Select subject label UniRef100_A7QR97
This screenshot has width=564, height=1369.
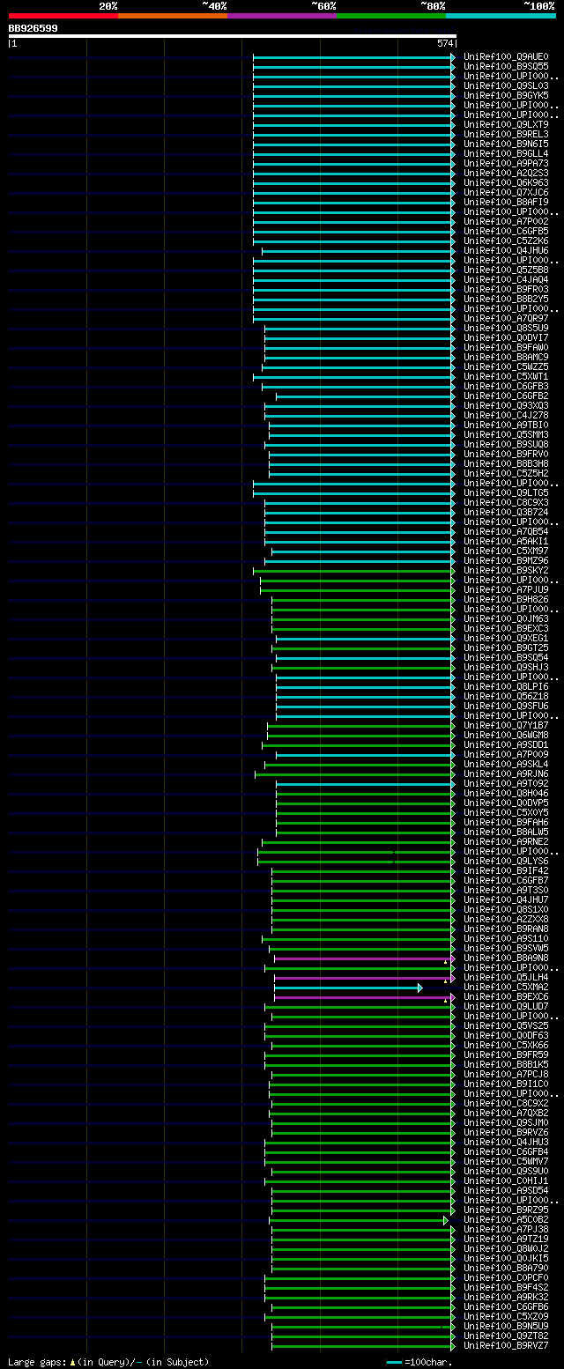[506, 319]
